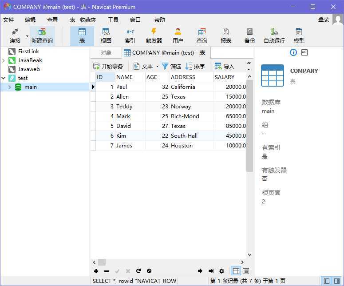Toggle the left navigation pane
This screenshot has height=286, width=344.
point(326,281)
